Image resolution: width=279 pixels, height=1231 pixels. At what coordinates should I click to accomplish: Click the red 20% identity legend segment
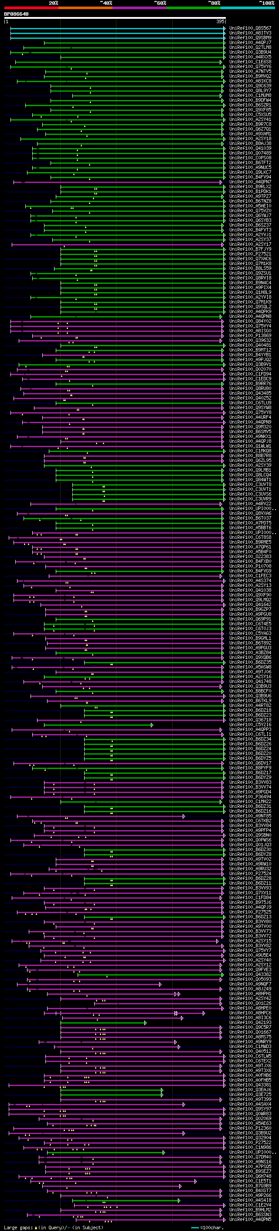pos(31,8)
